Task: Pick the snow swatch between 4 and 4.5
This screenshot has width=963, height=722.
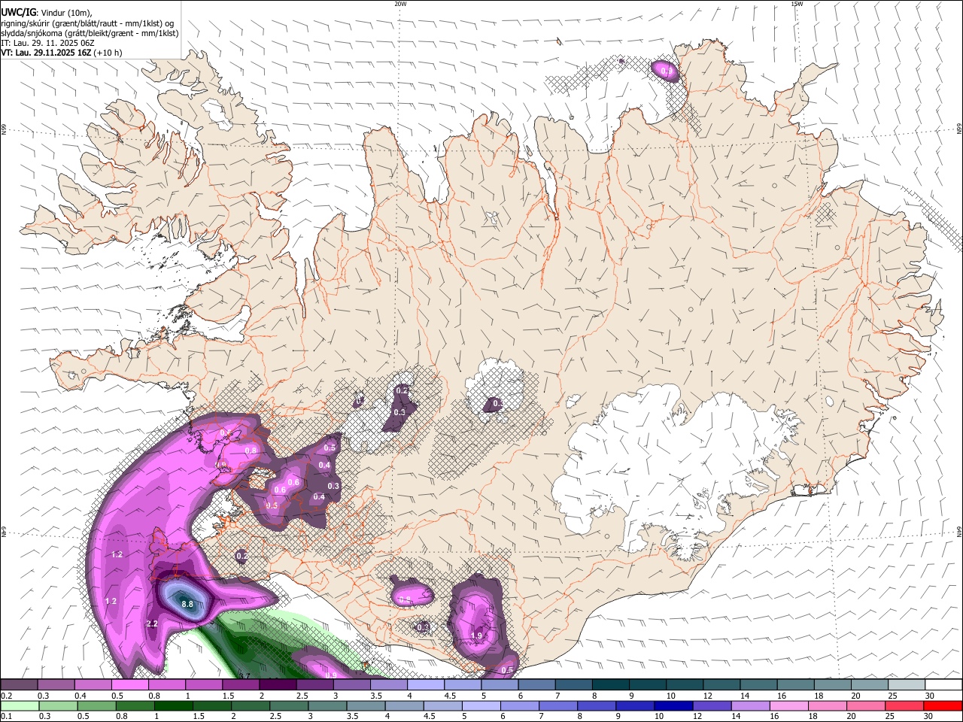Action: tap(425, 685)
